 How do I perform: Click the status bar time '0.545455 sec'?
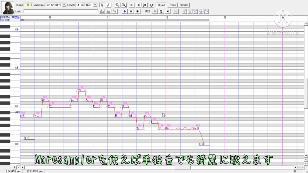pos(13,171)
